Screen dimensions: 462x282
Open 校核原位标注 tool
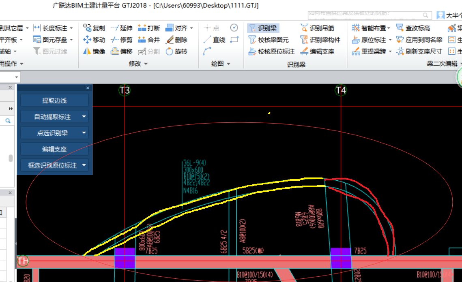pyautogui.click(x=271, y=51)
